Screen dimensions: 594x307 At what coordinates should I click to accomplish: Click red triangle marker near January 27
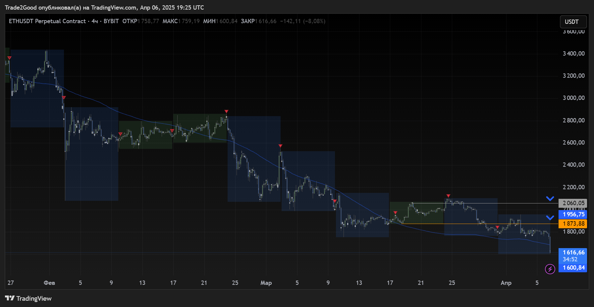(9, 58)
